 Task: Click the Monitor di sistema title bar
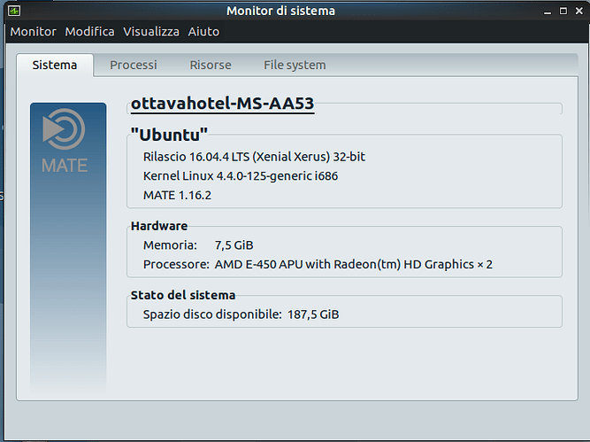[x=280, y=11]
